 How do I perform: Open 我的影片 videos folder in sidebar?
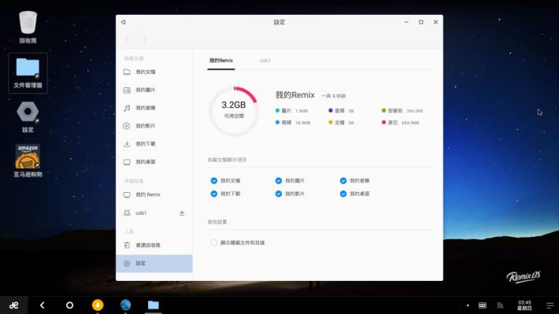click(154, 126)
